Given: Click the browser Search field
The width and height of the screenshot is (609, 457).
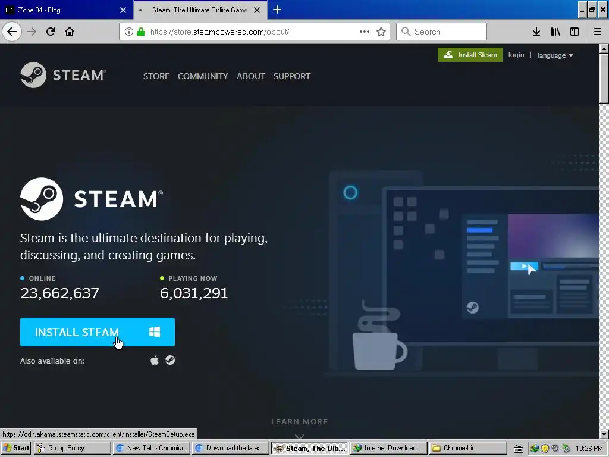Looking at the screenshot, I should (442, 32).
